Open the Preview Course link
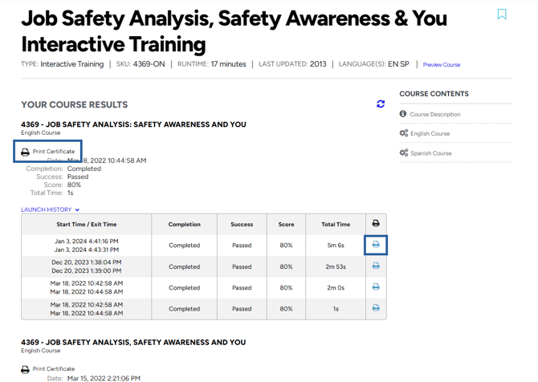The image size is (538, 382). [442, 65]
